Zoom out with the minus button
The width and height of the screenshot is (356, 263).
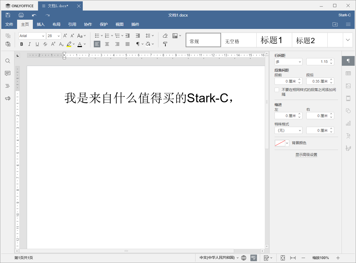click(x=303, y=258)
